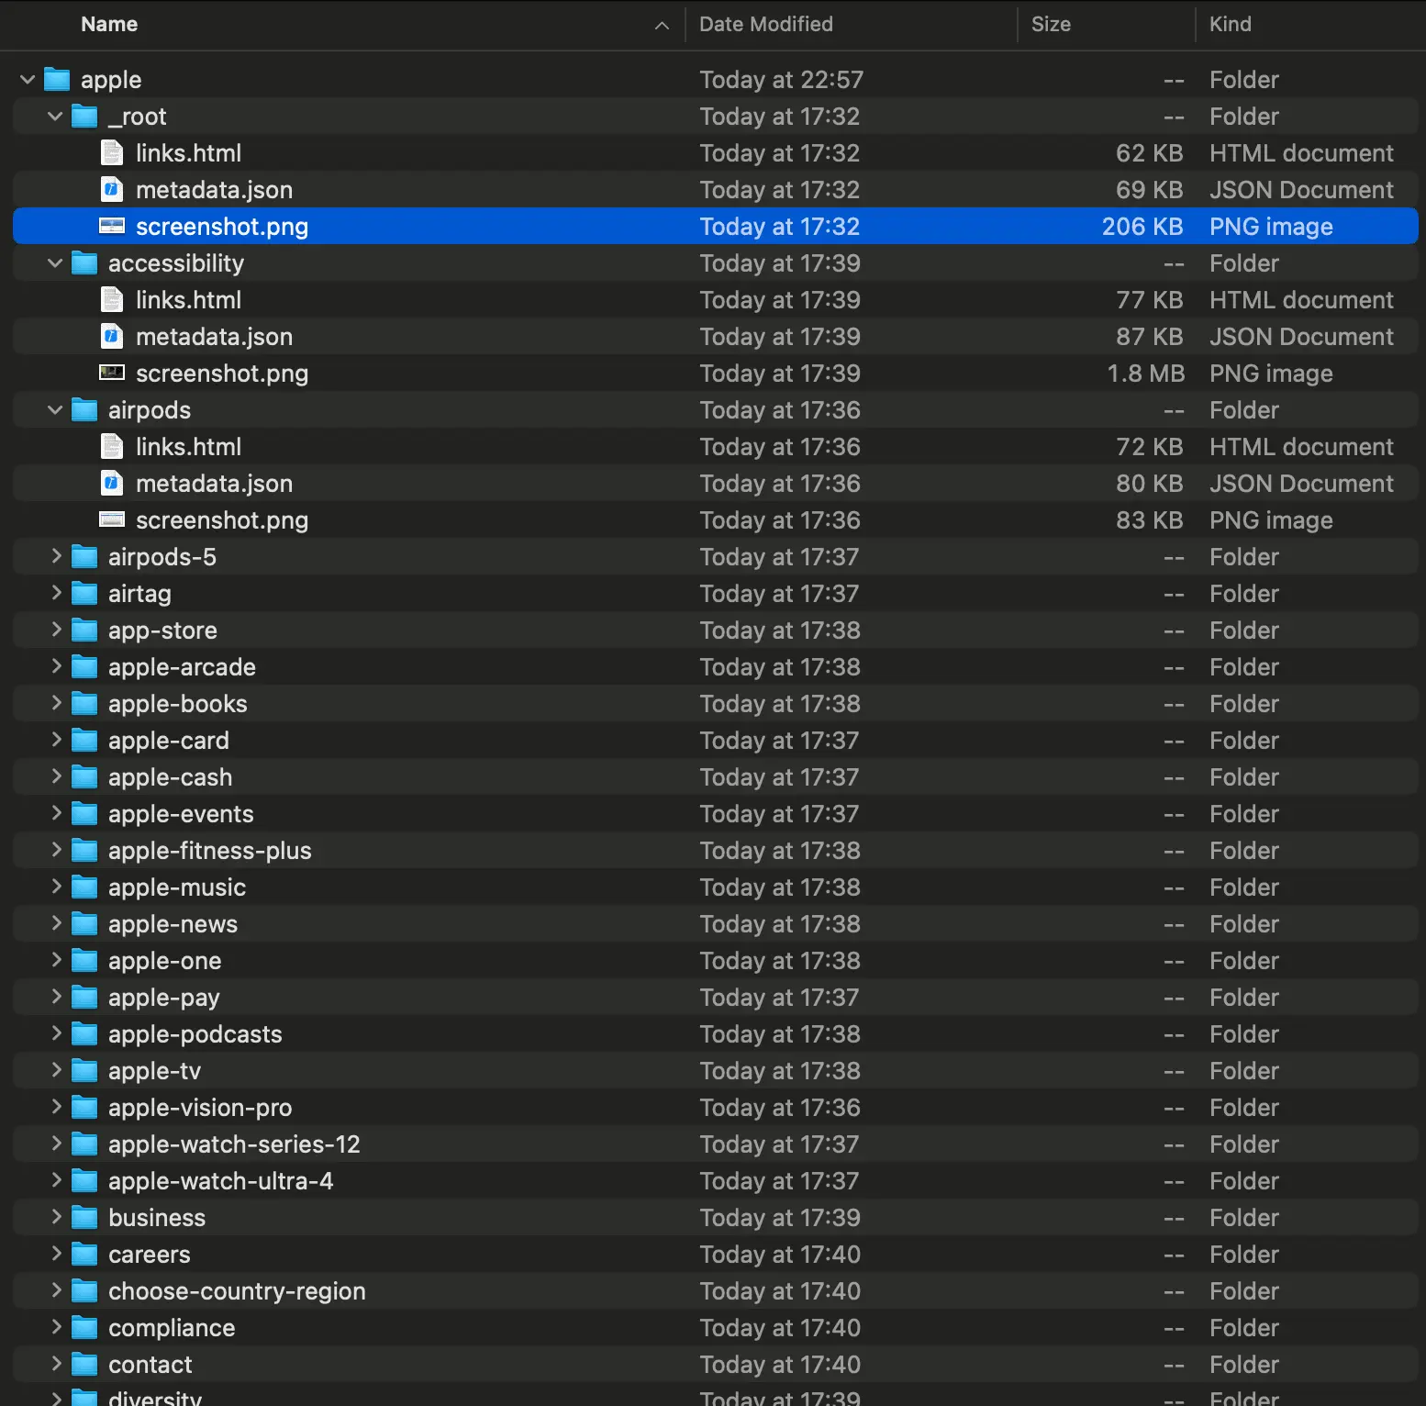This screenshot has height=1406, width=1426.
Task: Click the 206 KB size cell
Action: click(1142, 227)
